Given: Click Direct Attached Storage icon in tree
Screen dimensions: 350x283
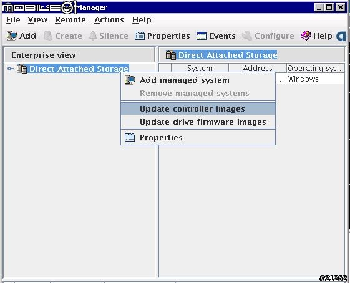Looking at the screenshot, I should pos(22,69).
